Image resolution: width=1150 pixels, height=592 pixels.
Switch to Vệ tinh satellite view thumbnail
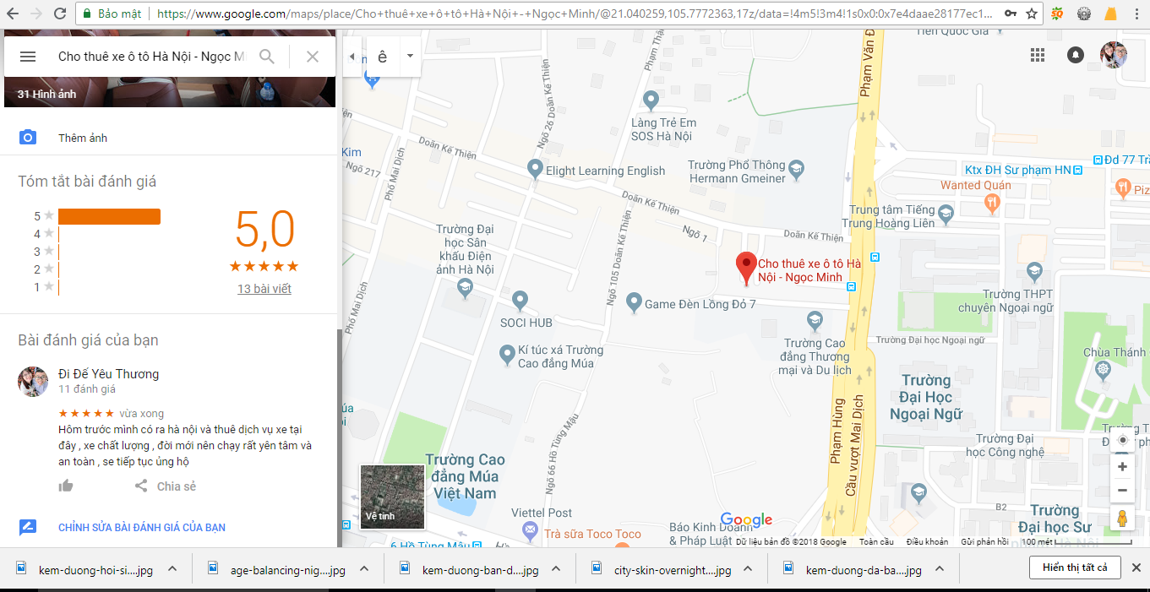393,497
